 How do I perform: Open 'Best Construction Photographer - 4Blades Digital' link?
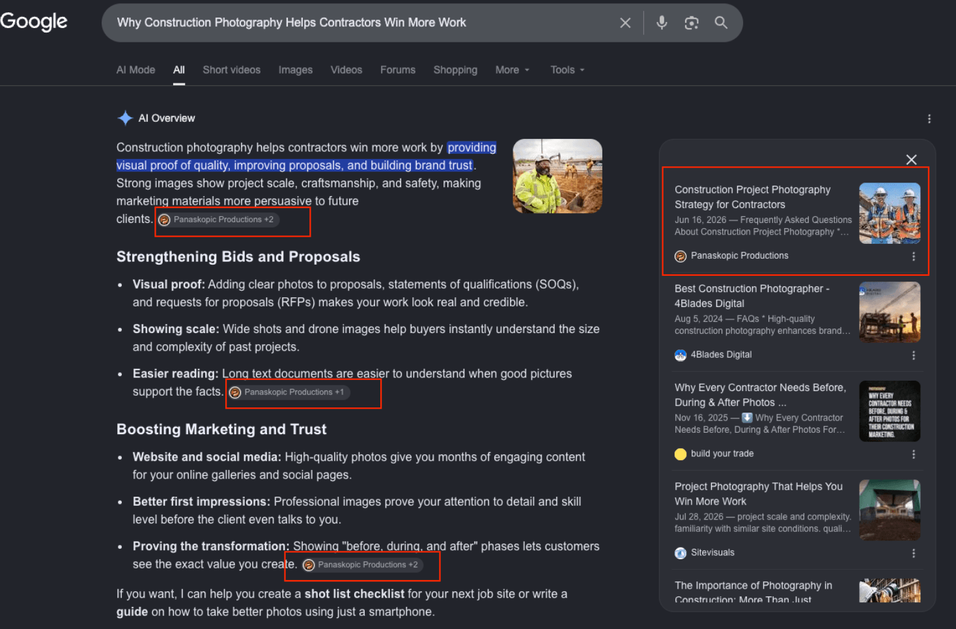coord(752,296)
